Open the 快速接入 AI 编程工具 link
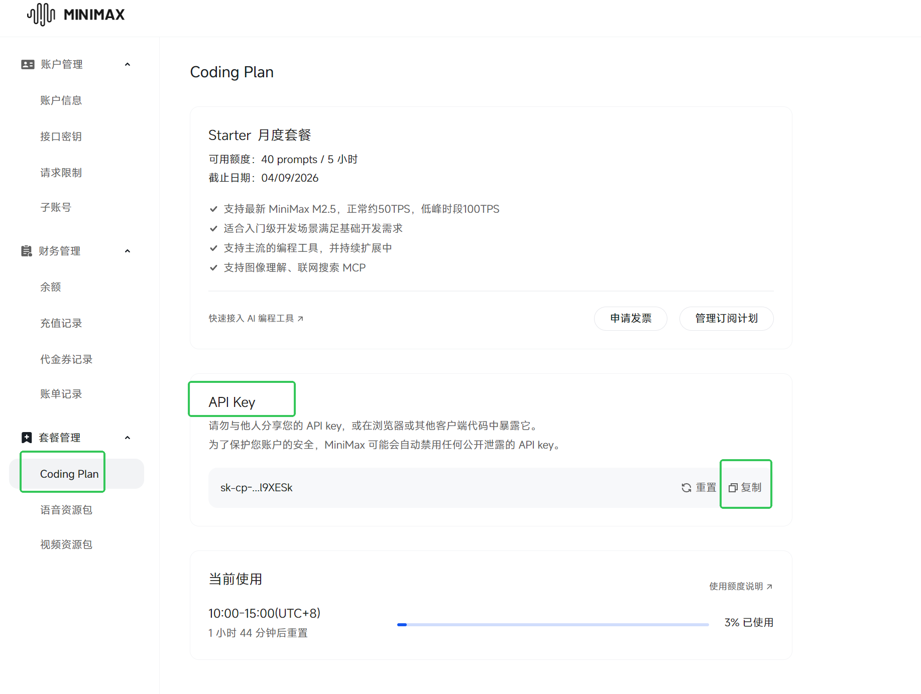The image size is (921, 694). (x=256, y=319)
